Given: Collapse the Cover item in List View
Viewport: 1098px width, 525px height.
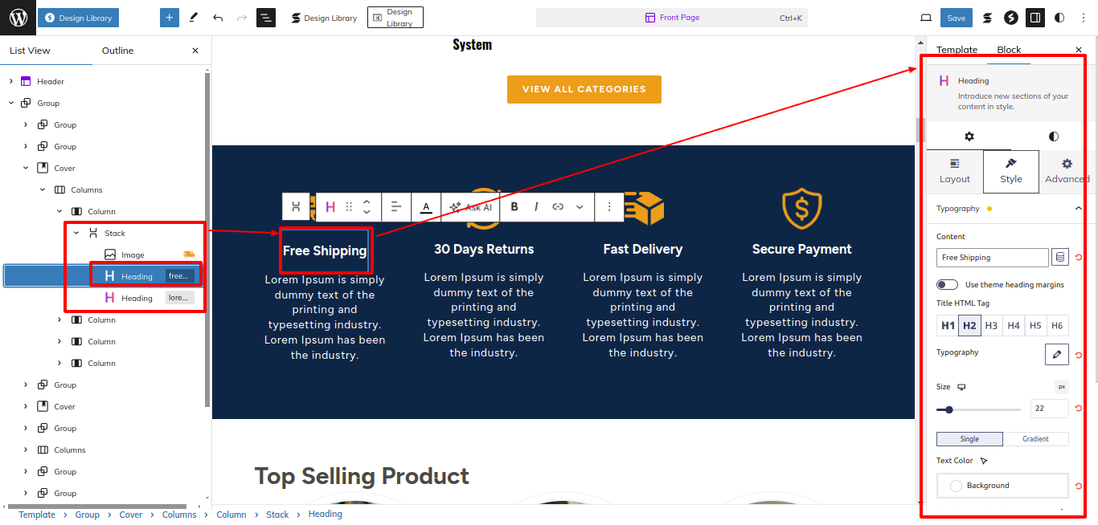Looking at the screenshot, I should pyautogui.click(x=26, y=168).
